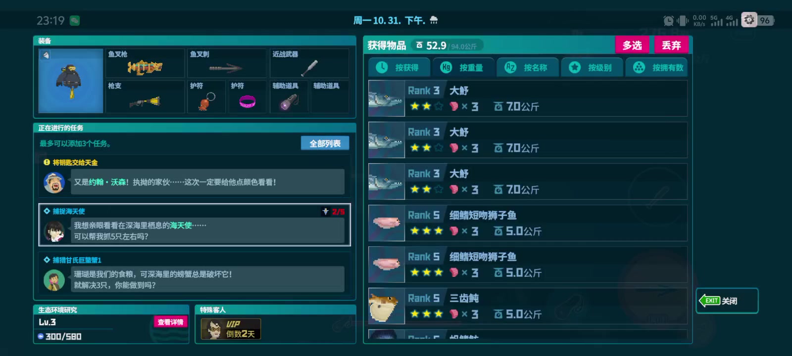792x356 pixels.
Task: View ecology research details 查看详情
Action: click(x=170, y=322)
